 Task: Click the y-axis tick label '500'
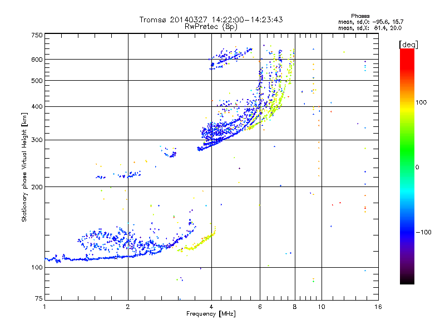pyautogui.click(x=37, y=81)
